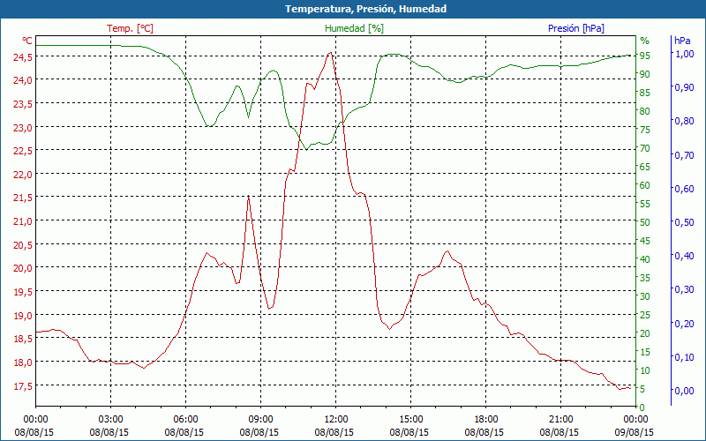Click the '18,5' temperature axis value
Screen dimensions: 706x441
[23, 339]
